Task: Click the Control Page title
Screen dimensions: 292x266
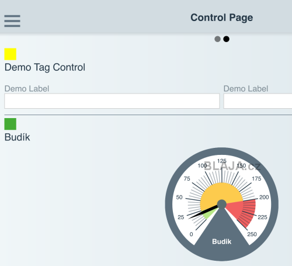Action: pyautogui.click(x=222, y=18)
